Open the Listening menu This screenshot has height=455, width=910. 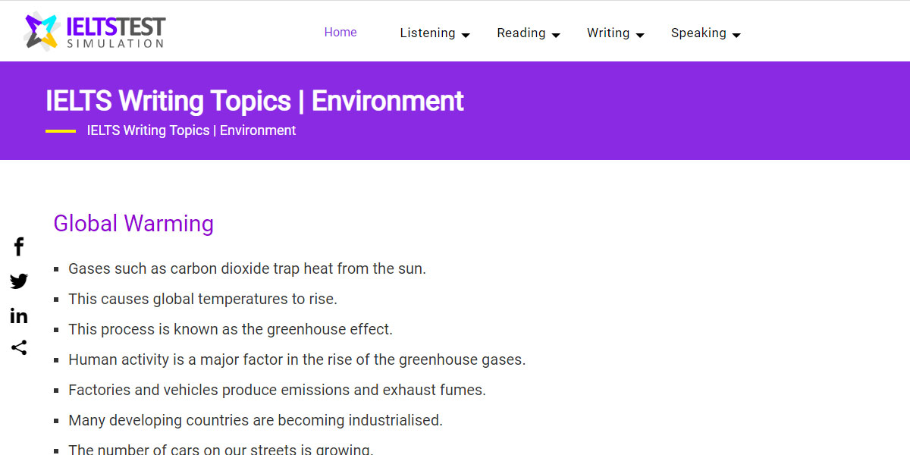[x=428, y=33]
